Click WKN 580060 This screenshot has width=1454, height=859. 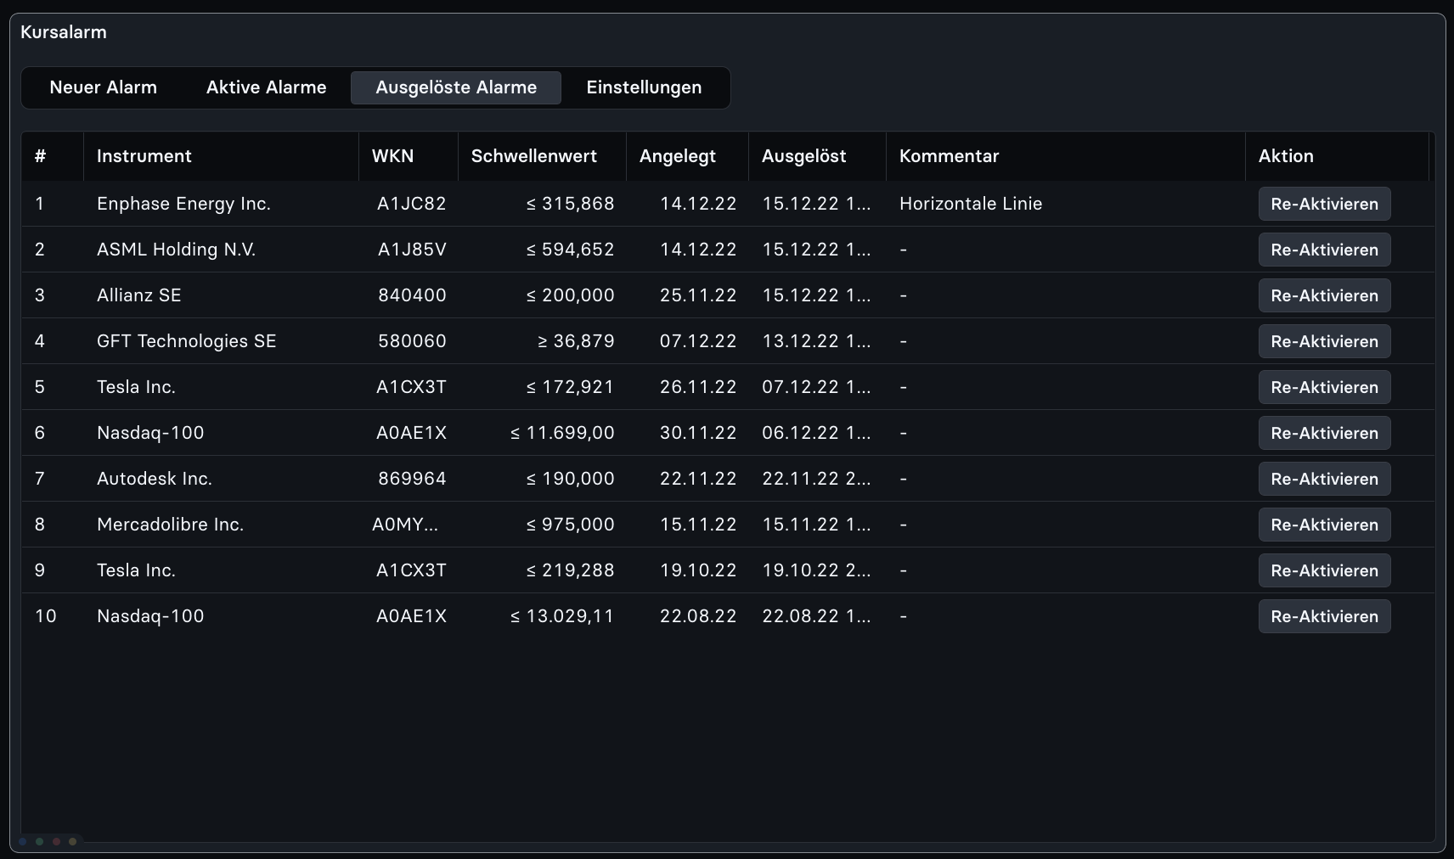[x=412, y=341]
